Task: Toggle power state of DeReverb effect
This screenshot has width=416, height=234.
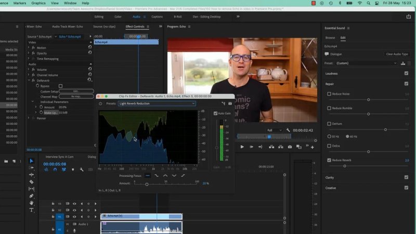Action: tap(100, 103)
